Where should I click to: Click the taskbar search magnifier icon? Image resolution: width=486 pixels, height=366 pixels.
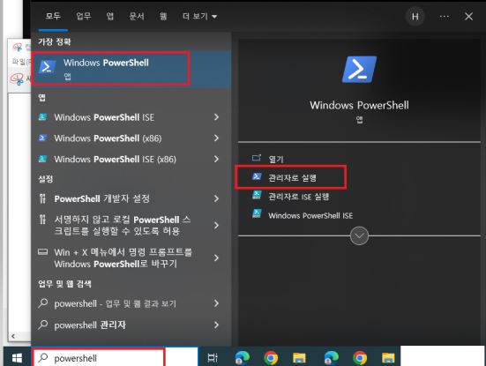pyautogui.click(x=42, y=358)
